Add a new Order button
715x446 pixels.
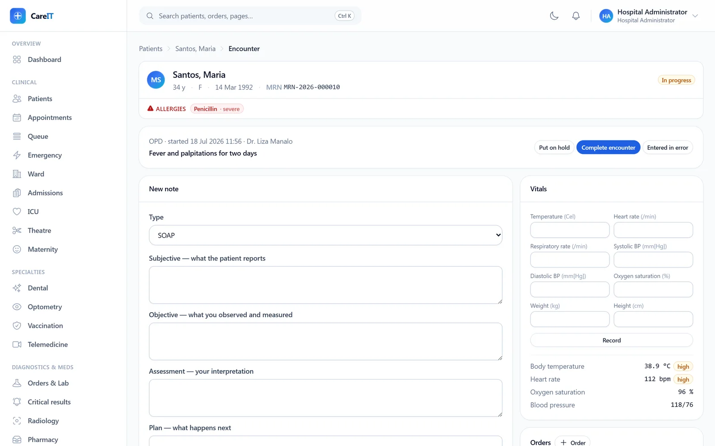pos(572,442)
